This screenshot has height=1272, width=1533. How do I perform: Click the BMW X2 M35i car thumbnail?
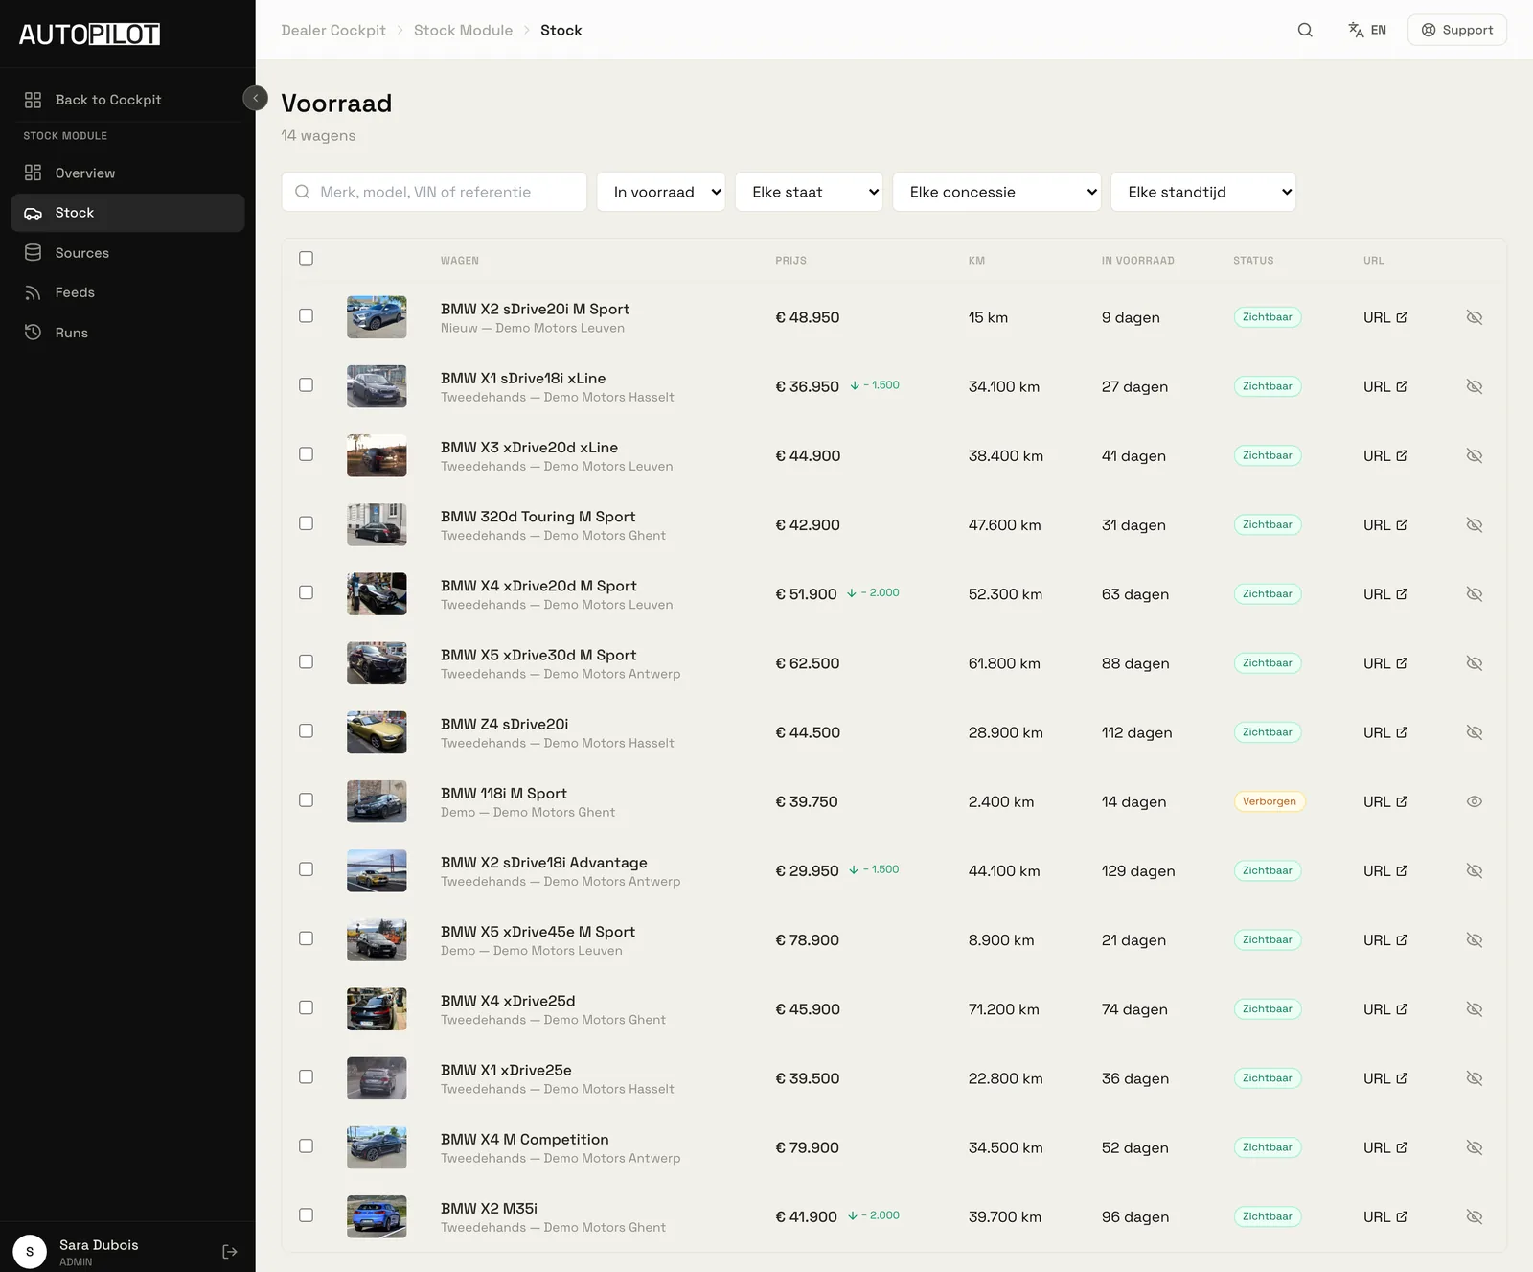click(377, 1216)
